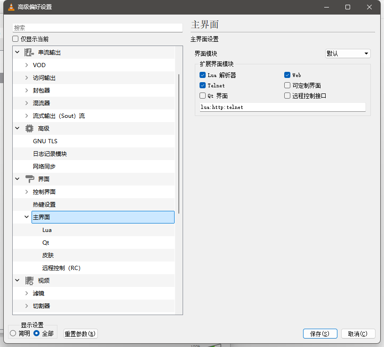Open the 远程控制 (RC) item
384x347 pixels.
click(x=61, y=268)
